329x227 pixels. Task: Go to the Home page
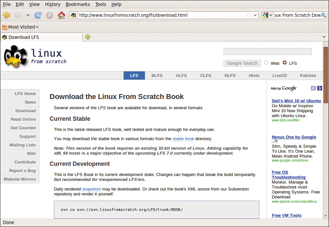click(61, 15)
